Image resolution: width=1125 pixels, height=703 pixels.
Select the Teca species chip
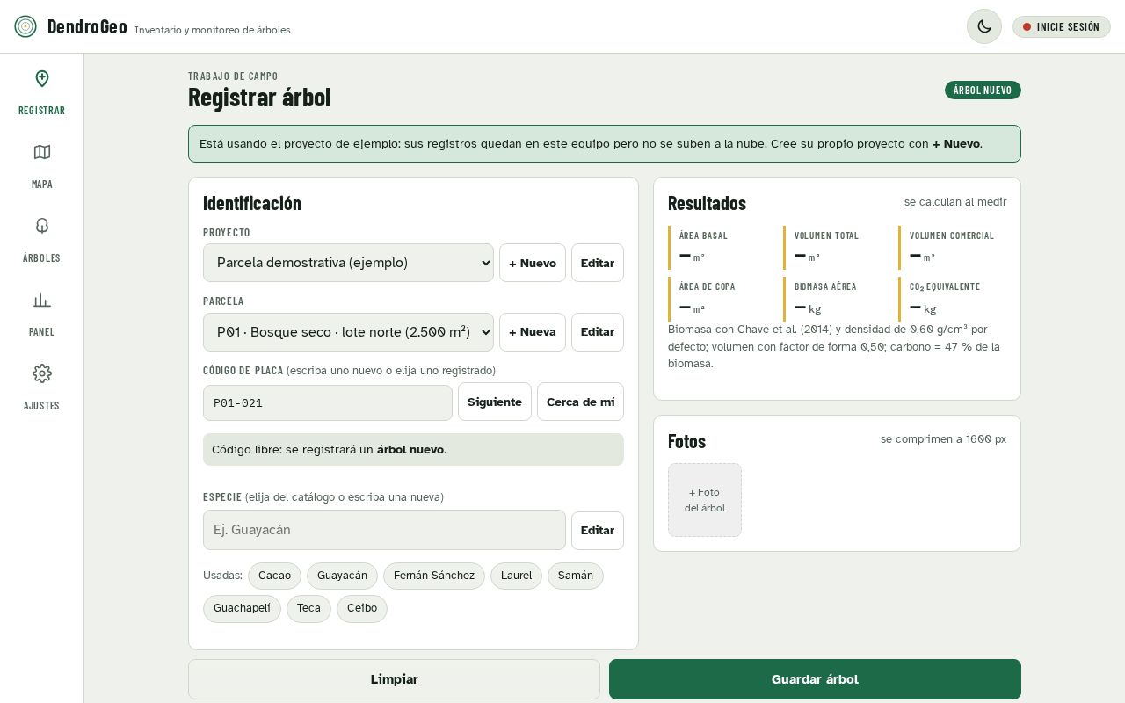[308, 608]
